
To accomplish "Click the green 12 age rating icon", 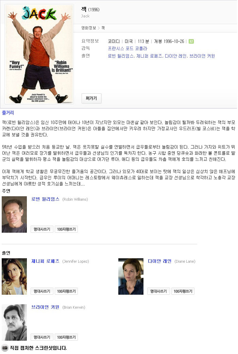I will [191, 41].
